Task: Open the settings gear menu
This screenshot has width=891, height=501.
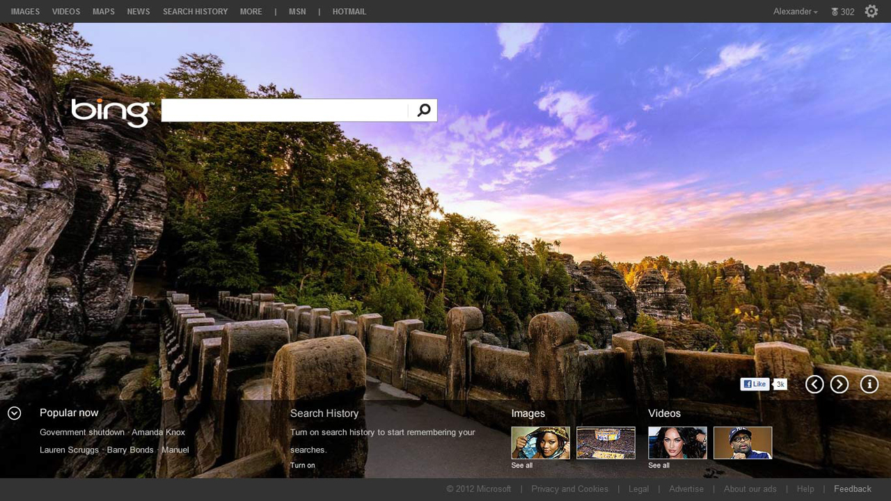Action: (x=871, y=11)
